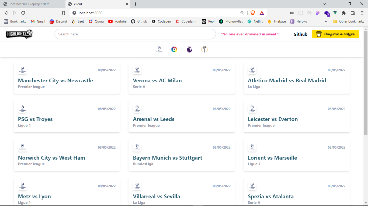Open Arsenal vs Leeds match

coord(182,116)
